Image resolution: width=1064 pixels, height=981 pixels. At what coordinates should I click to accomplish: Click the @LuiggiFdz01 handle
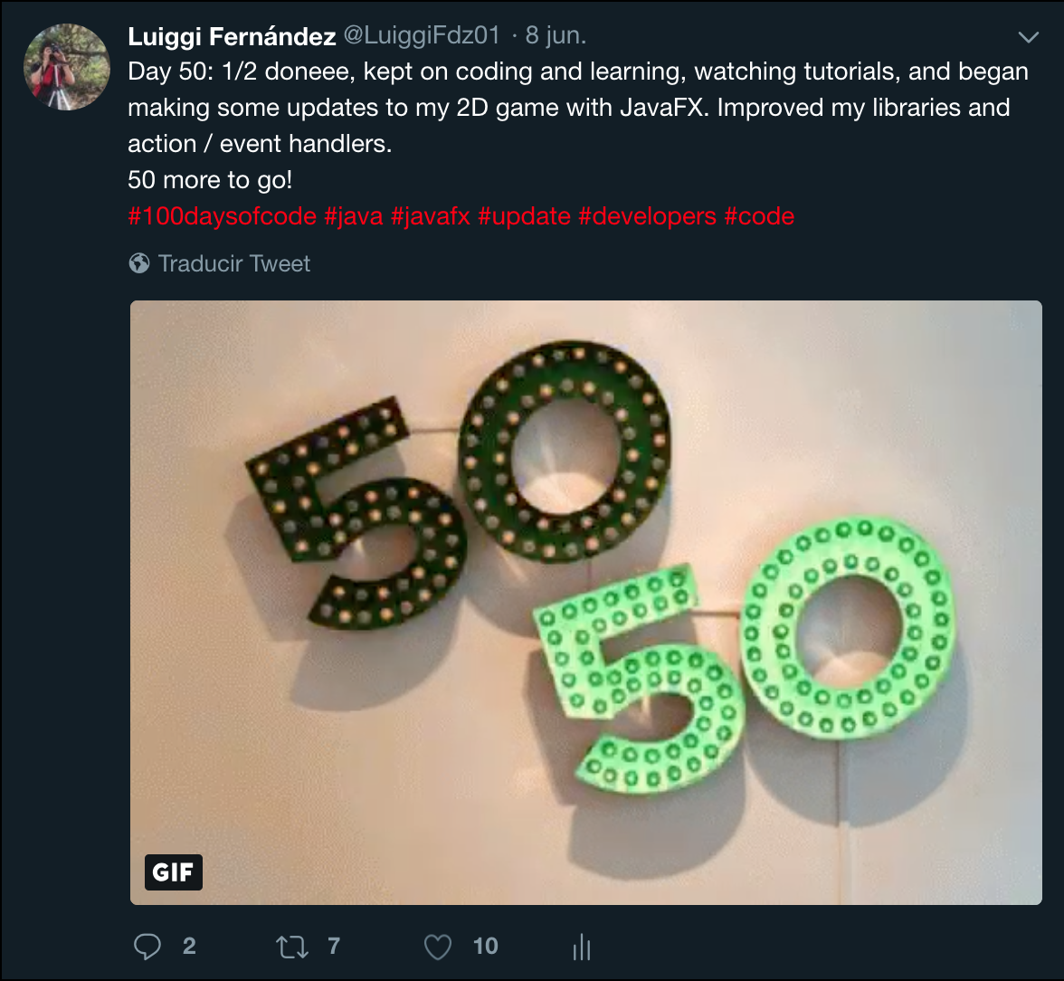(x=422, y=35)
